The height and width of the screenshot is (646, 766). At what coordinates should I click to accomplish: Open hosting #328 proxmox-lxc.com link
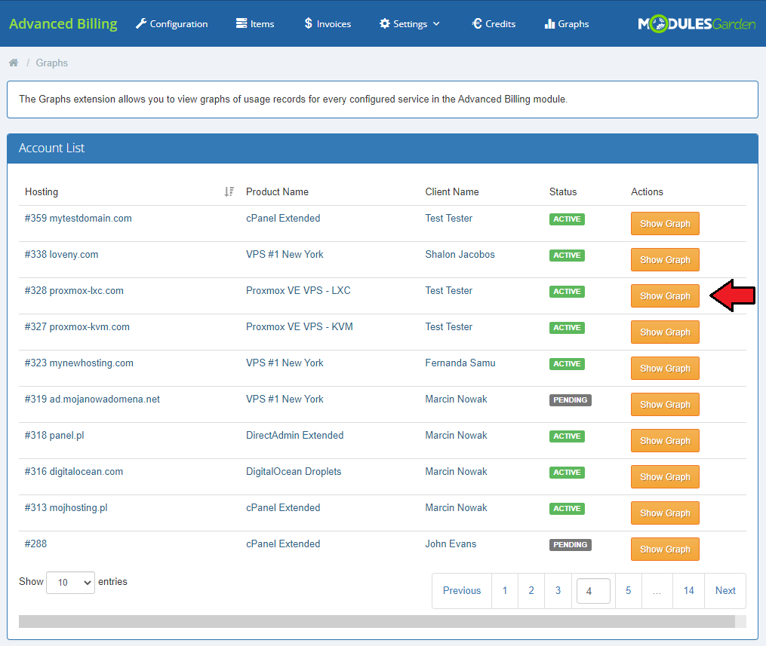(74, 290)
